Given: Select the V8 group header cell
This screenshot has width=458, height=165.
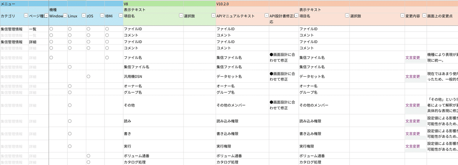Looking at the screenshot, I should click(169, 3).
